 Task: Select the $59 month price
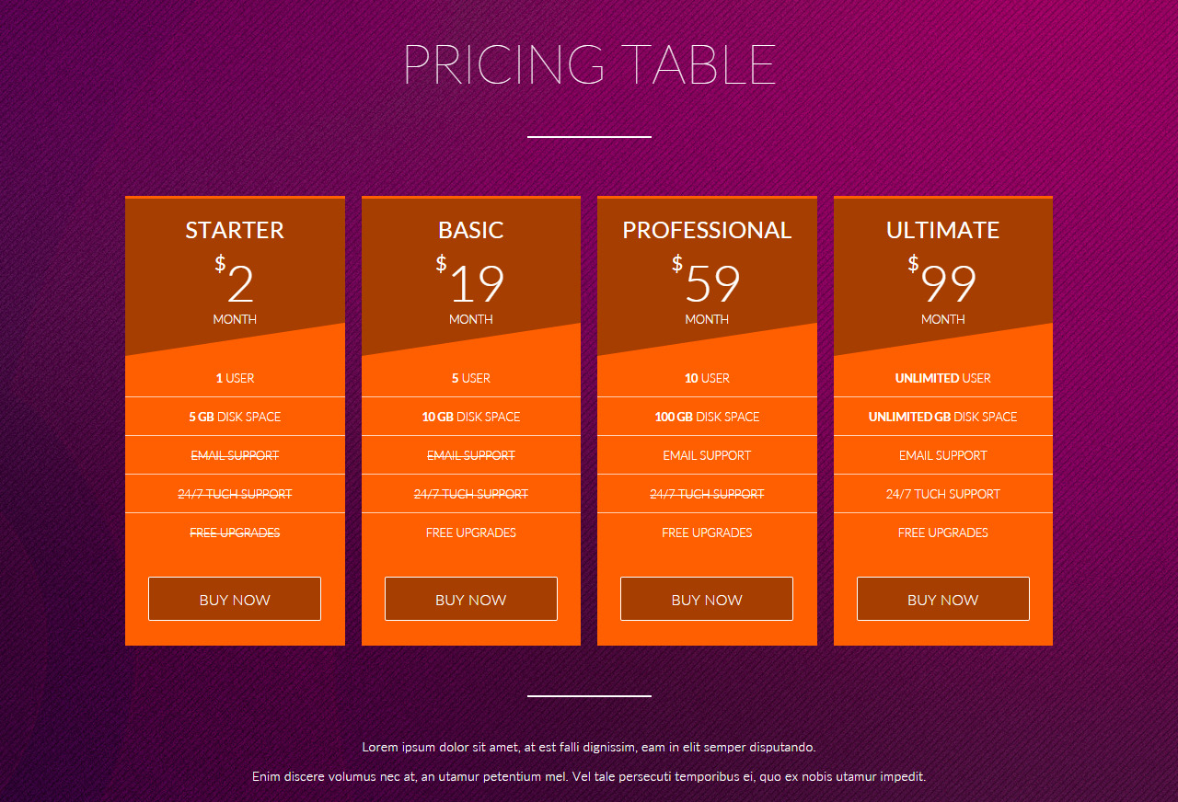click(x=707, y=285)
